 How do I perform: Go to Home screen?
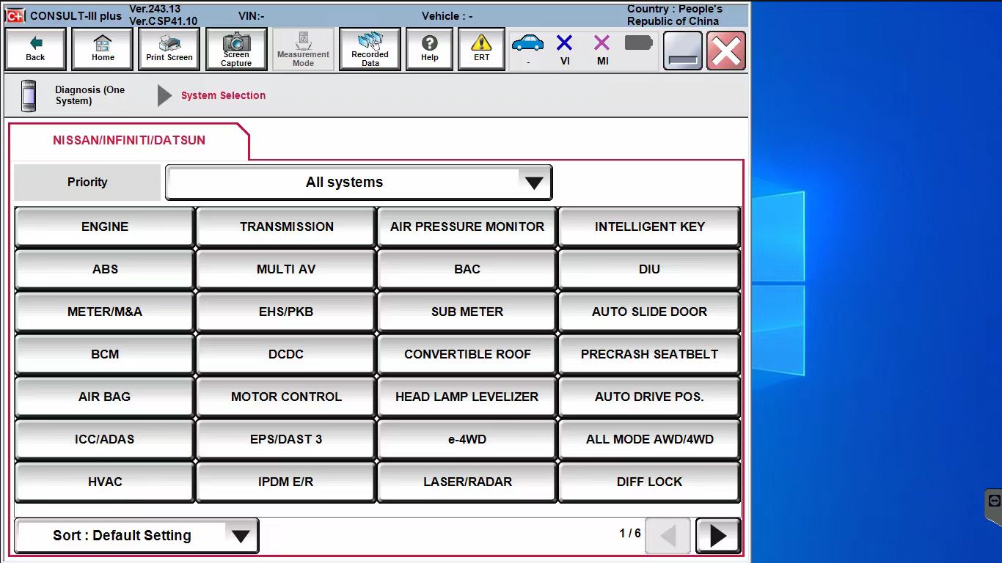(103, 49)
